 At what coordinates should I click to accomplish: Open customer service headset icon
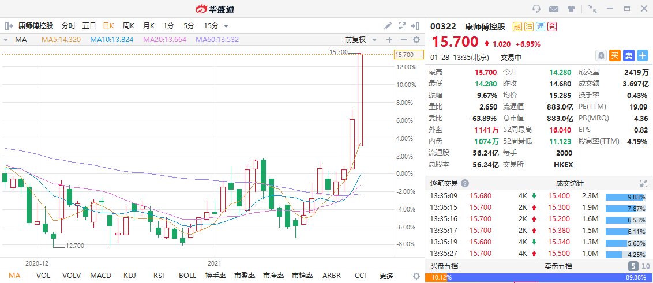point(537,9)
